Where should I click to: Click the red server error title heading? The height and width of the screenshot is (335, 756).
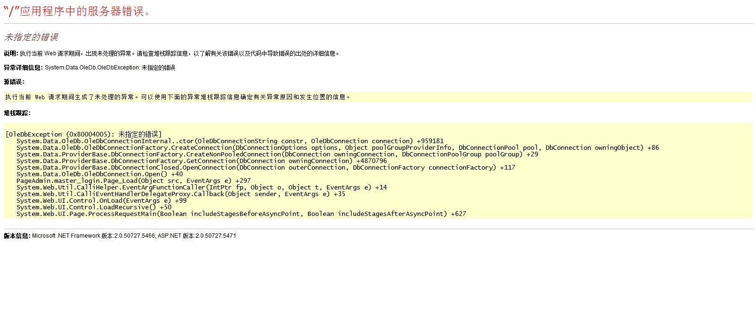(x=78, y=11)
